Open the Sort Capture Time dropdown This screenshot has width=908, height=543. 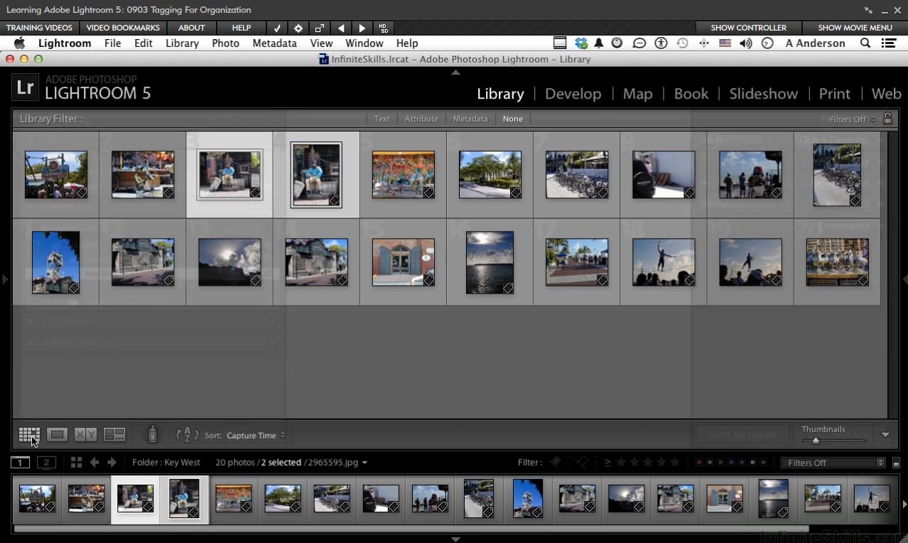point(255,436)
